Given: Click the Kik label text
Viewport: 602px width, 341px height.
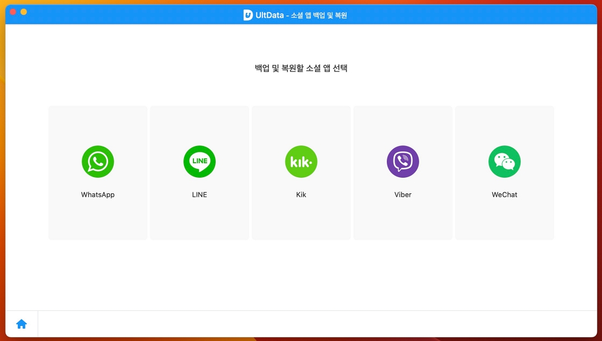Looking at the screenshot, I should click(302, 194).
